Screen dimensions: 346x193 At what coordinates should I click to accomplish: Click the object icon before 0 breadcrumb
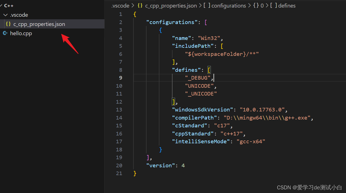(256, 6)
